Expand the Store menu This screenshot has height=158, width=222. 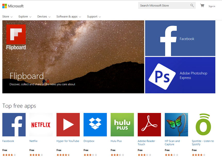click(7, 16)
